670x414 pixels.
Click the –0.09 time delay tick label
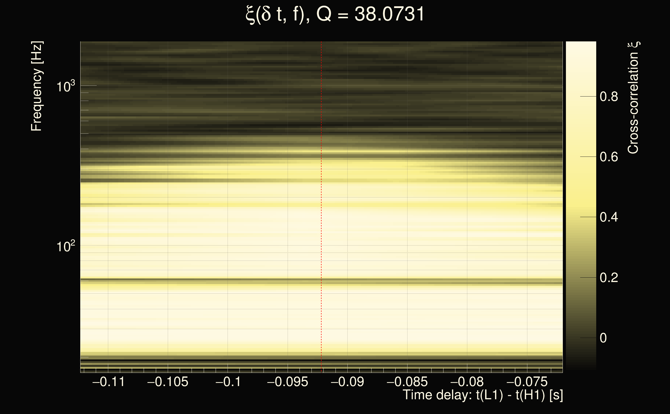(x=347, y=382)
